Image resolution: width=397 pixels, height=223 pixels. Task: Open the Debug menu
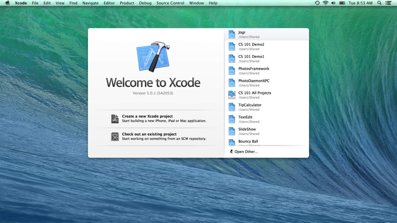145,3
